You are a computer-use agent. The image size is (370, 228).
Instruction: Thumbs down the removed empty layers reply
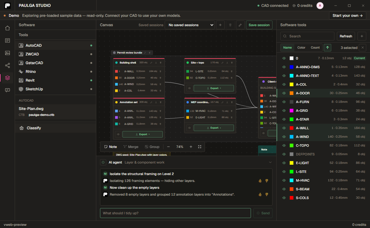point(267,195)
